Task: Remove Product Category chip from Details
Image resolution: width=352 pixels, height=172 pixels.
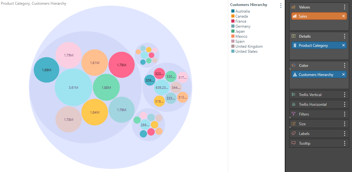Action: point(344,46)
